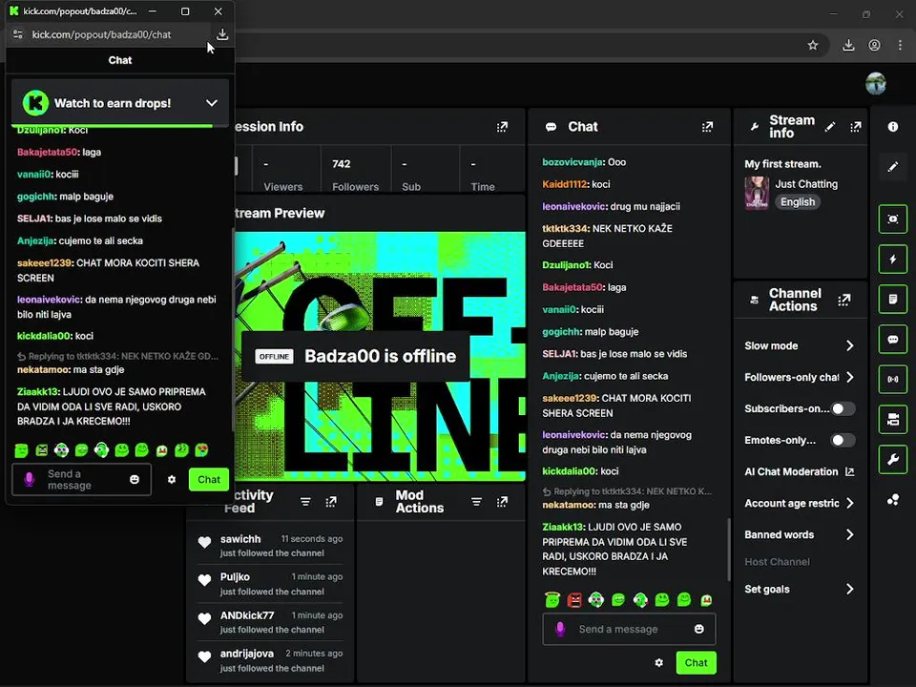Open the browser three-dot menu
This screenshot has width=916, height=687.
[x=900, y=46]
